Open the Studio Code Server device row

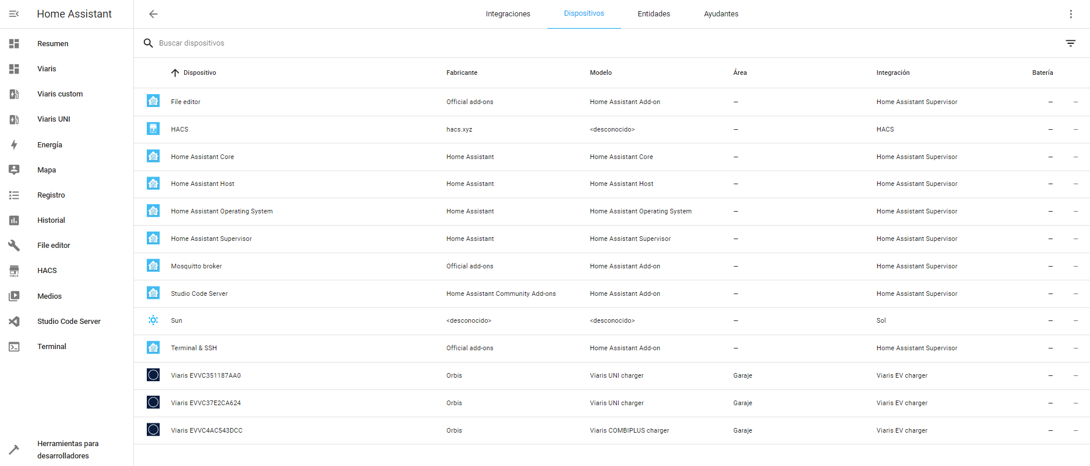point(612,294)
